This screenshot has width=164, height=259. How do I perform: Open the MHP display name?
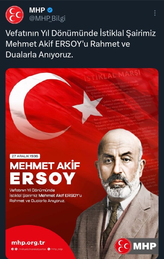coord(37,10)
